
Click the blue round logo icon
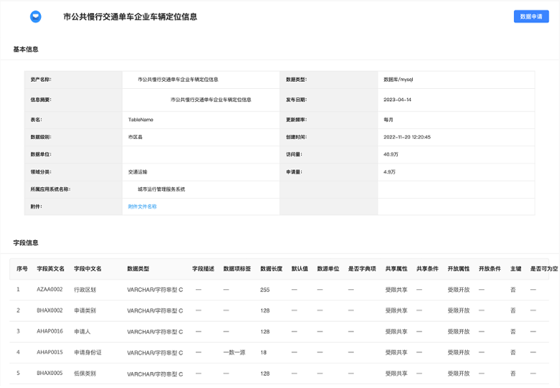point(35,16)
